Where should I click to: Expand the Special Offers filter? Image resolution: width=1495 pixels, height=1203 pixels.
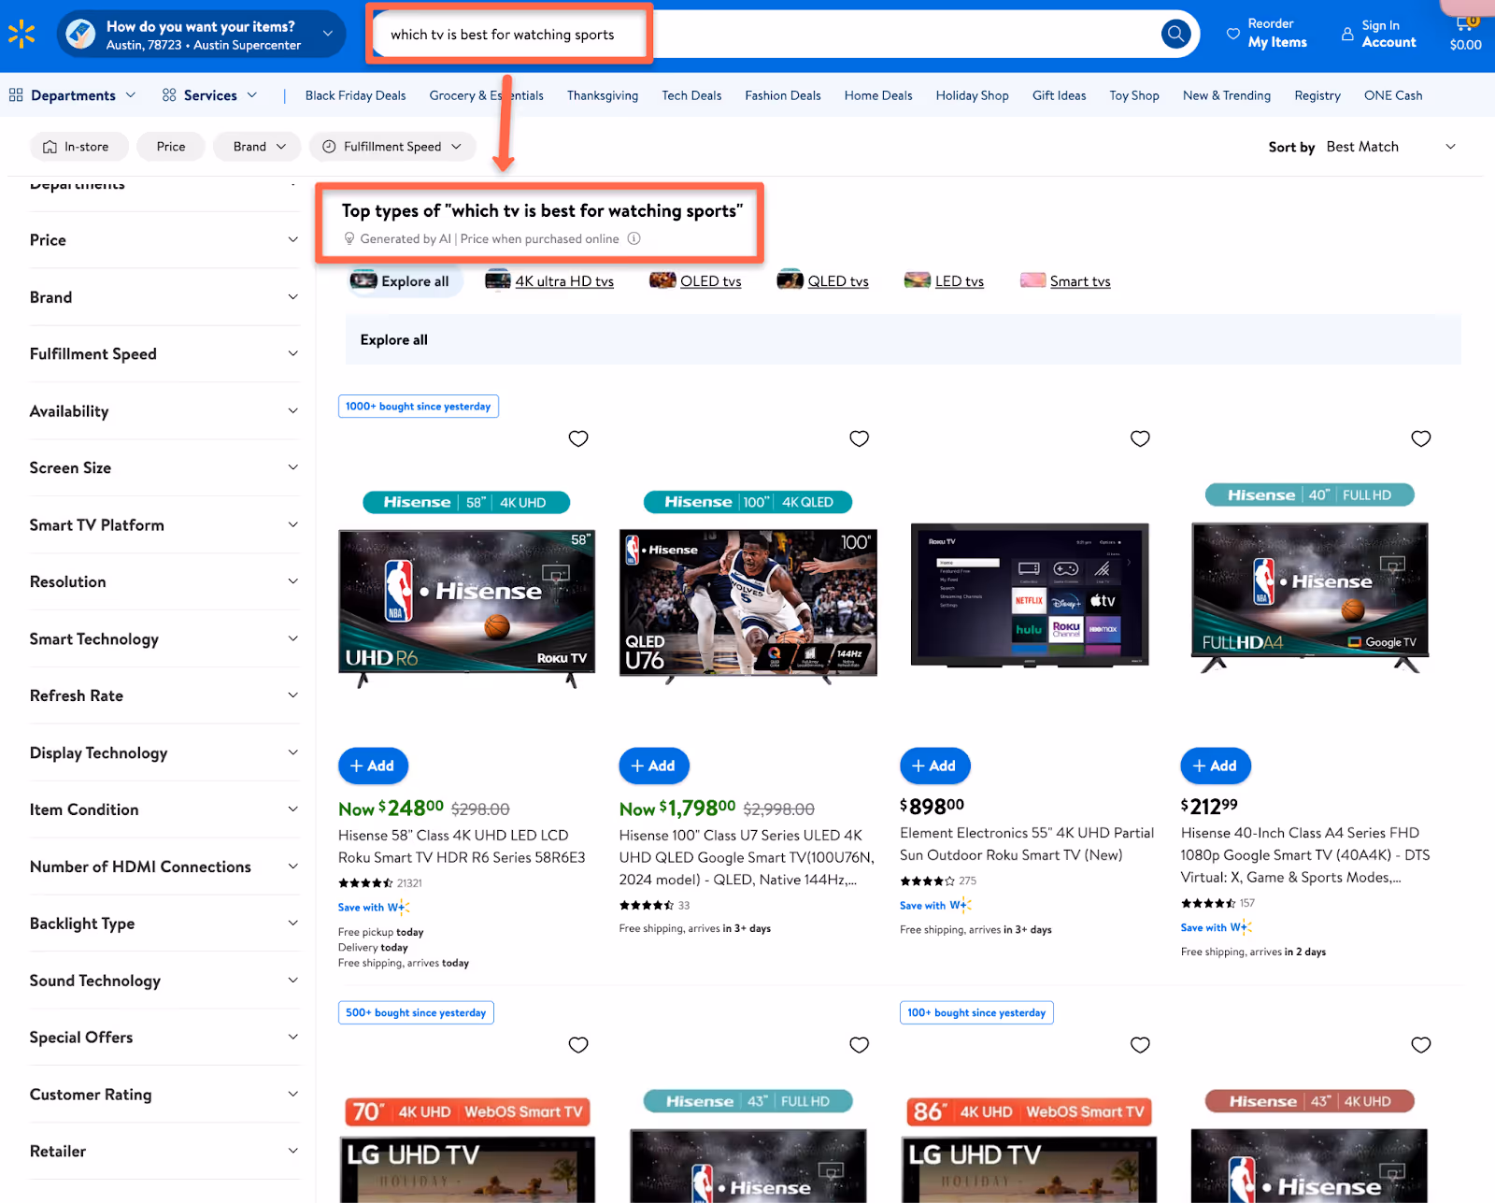164,1037
